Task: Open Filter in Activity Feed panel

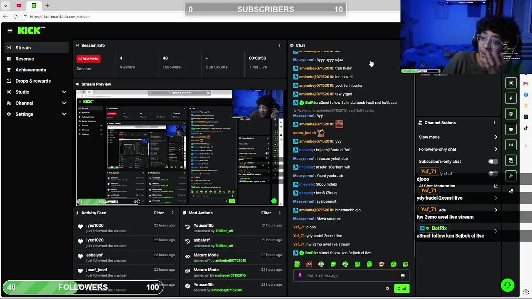Action: point(159,213)
